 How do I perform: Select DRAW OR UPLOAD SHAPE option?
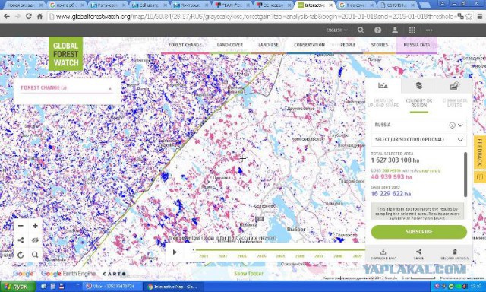pyautogui.click(x=383, y=103)
